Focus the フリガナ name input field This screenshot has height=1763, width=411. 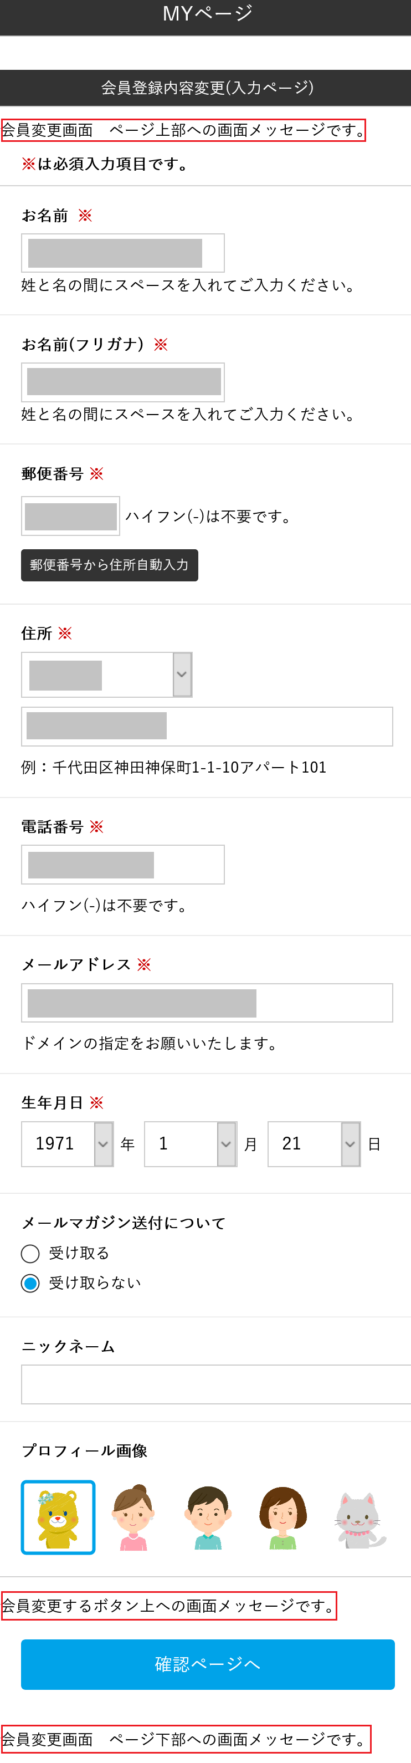122,382
